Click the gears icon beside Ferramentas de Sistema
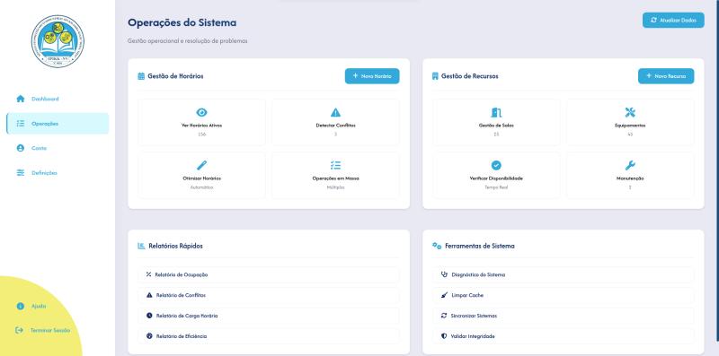The height and width of the screenshot is (356, 719). click(x=437, y=247)
